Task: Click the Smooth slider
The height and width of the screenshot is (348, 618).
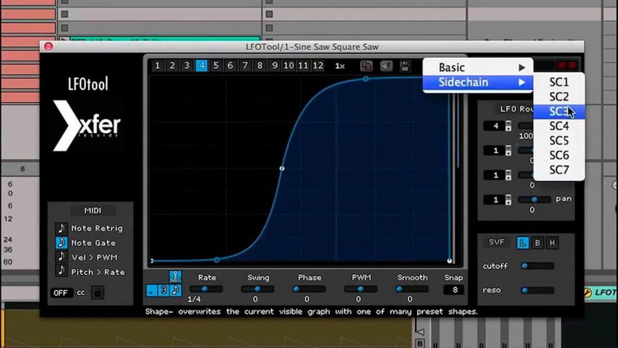Action: click(x=412, y=289)
